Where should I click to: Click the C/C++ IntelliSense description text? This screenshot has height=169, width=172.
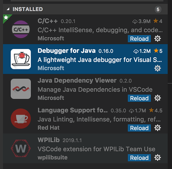pos(100,30)
